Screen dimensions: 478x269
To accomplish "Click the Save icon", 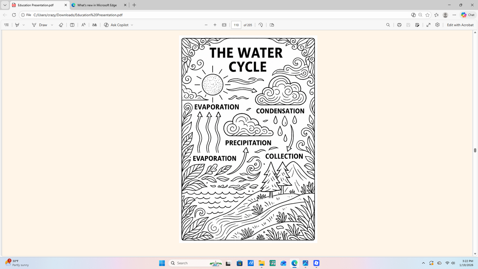I will tap(408, 25).
